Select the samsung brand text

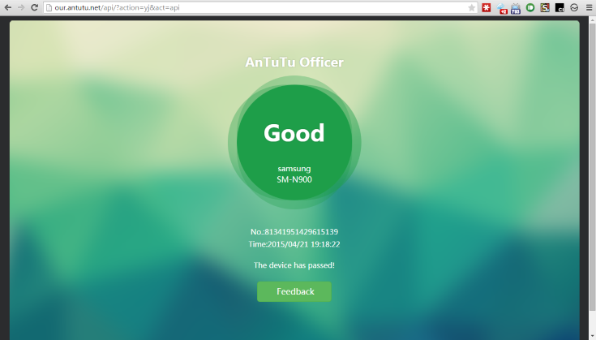[294, 169]
